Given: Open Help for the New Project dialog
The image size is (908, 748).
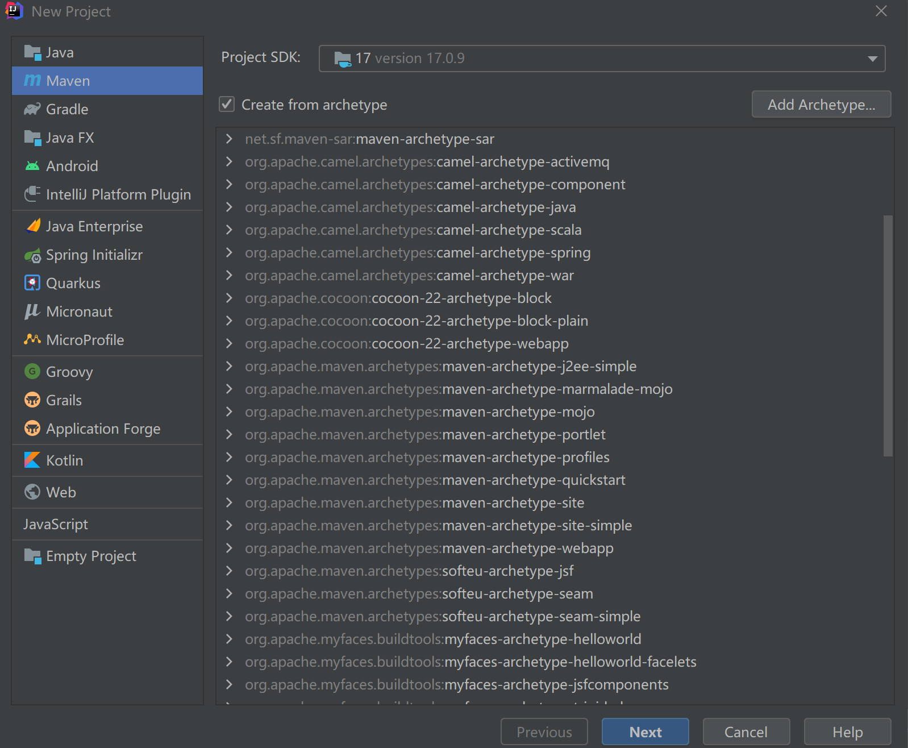Looking at the screenshot, I should click(847, 732).
